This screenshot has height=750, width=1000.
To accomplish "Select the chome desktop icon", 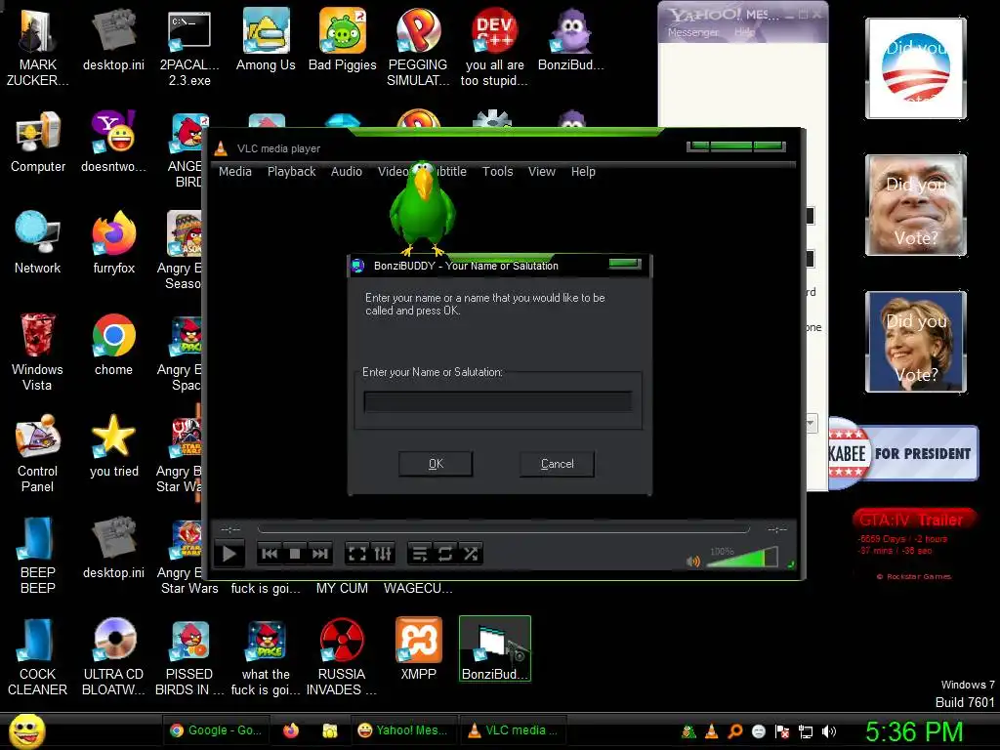I will pos(113,345).
